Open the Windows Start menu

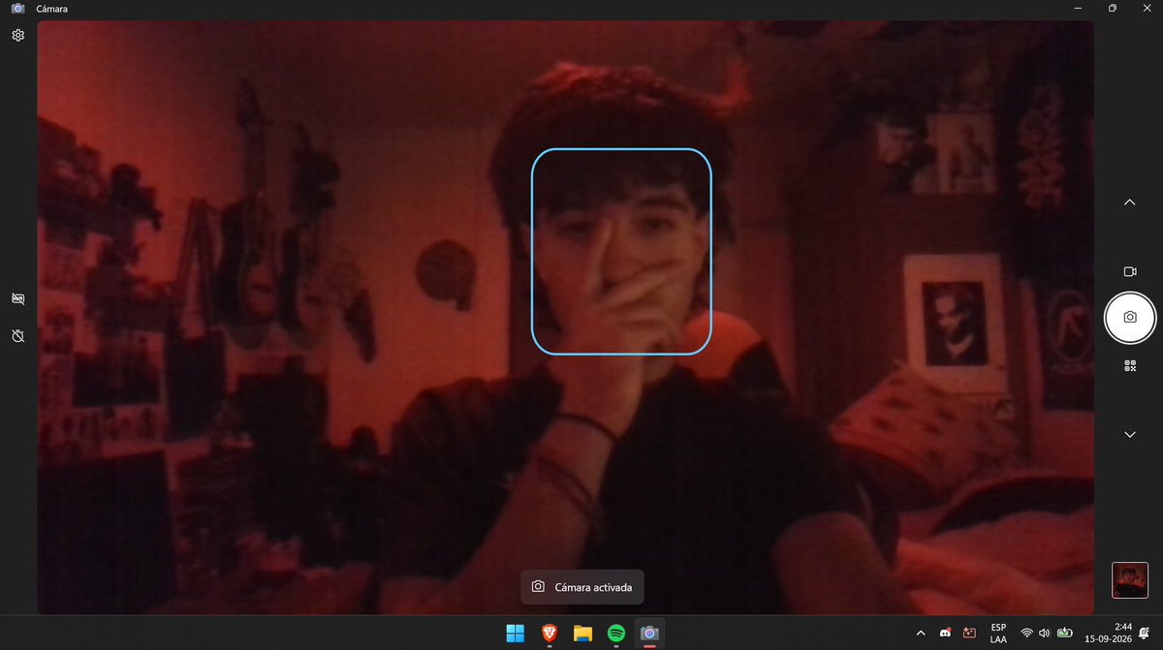515,634
